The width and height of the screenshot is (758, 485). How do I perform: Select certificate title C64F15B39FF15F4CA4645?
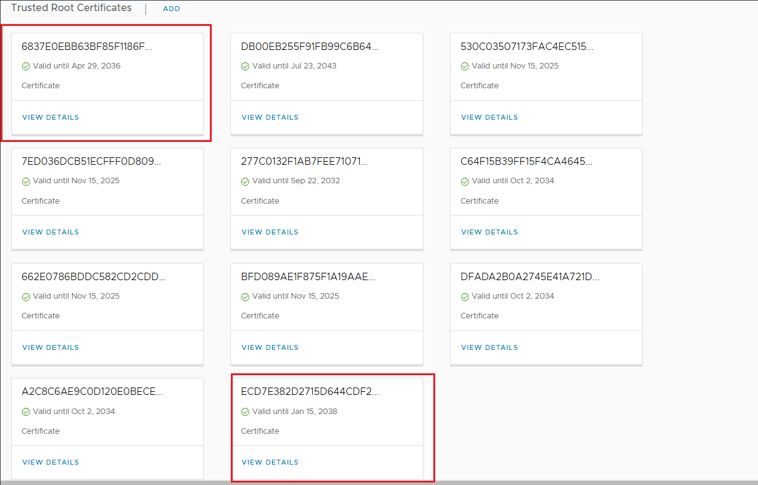coord(527,162)
